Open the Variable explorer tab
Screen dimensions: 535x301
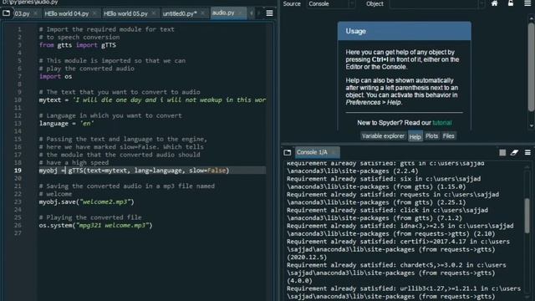click(383, 135)
